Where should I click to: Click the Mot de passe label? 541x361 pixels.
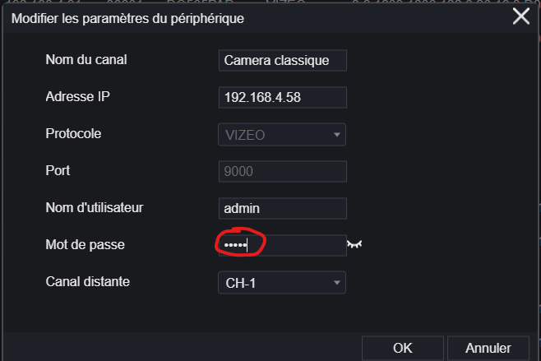point(86,244)
